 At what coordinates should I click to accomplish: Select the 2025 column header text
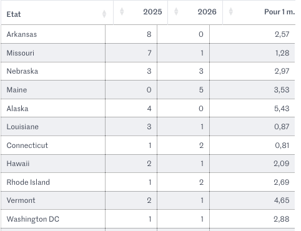152,12
